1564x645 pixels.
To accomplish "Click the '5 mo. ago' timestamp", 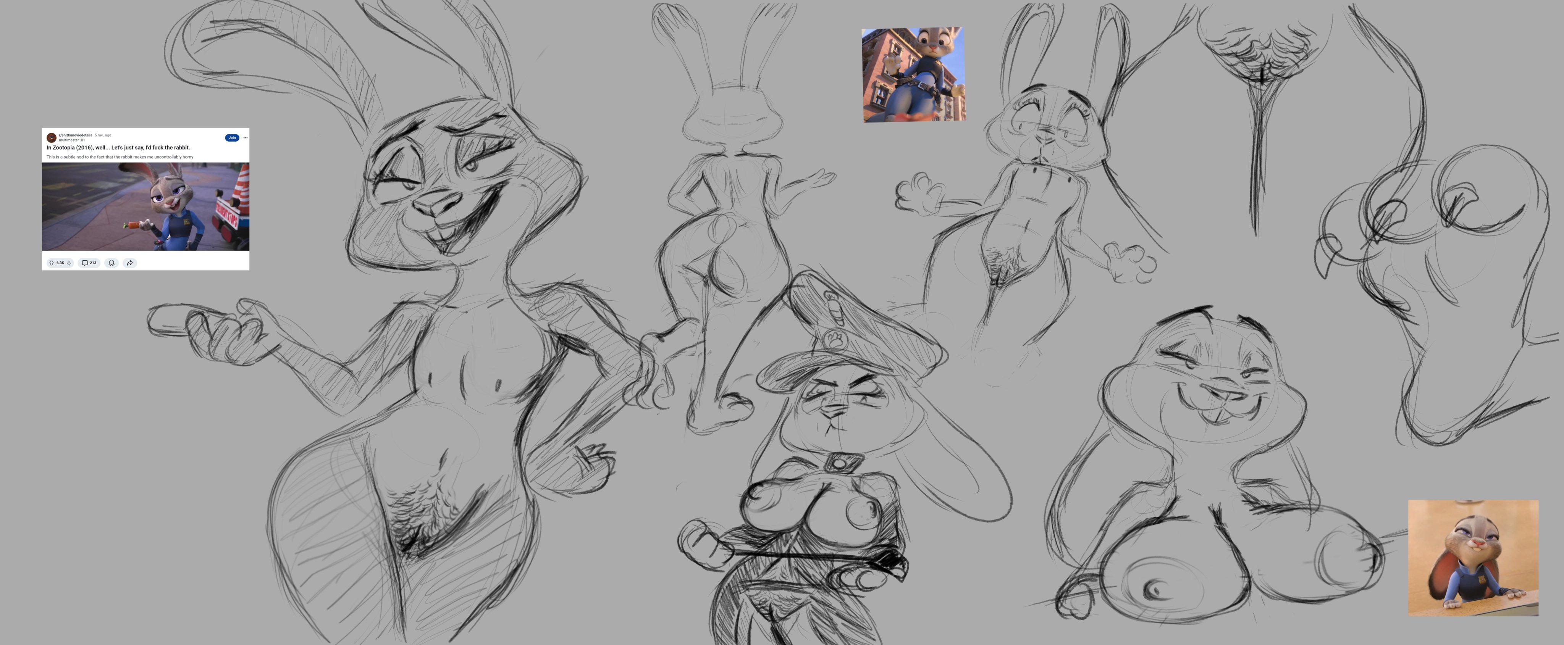I will tap(103, 135).
